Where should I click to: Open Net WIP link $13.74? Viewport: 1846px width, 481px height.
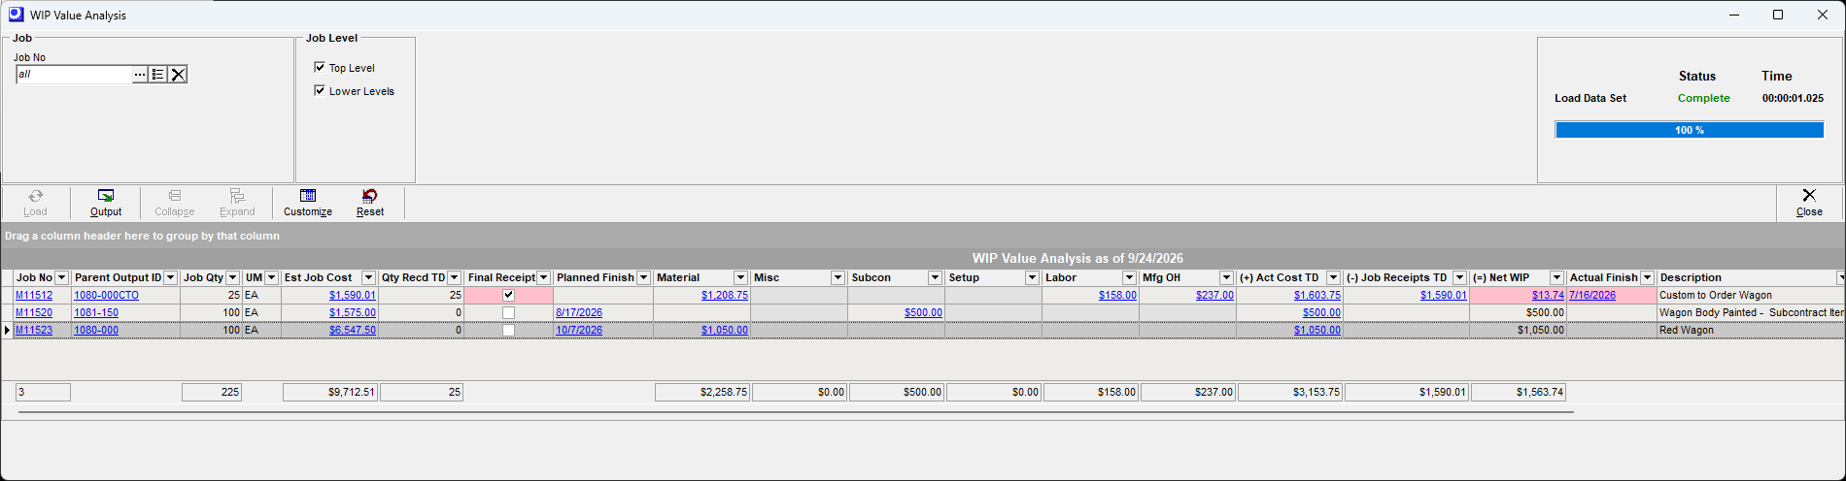[1548, 296]
